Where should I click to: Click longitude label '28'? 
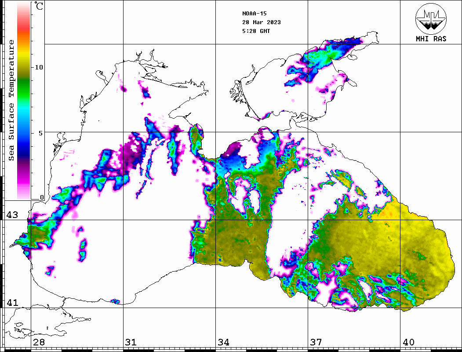pos(39,342)
